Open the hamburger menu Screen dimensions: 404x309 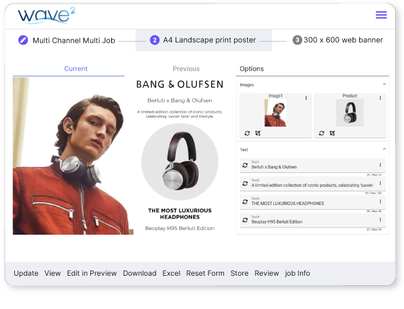coord(381,15)
